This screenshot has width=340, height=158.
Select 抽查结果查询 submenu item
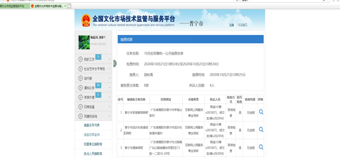92,134
